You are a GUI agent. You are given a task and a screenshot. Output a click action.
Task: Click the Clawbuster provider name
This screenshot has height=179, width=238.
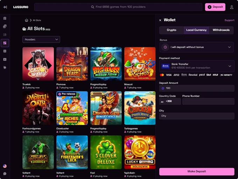(63, 129)
